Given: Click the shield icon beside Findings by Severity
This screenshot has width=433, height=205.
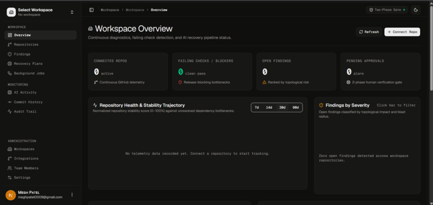Looking at the screenshot, I should point(321,105).
